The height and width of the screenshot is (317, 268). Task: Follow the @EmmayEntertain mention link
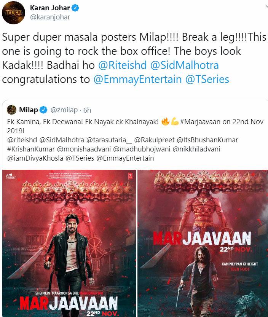click(137, 79)
